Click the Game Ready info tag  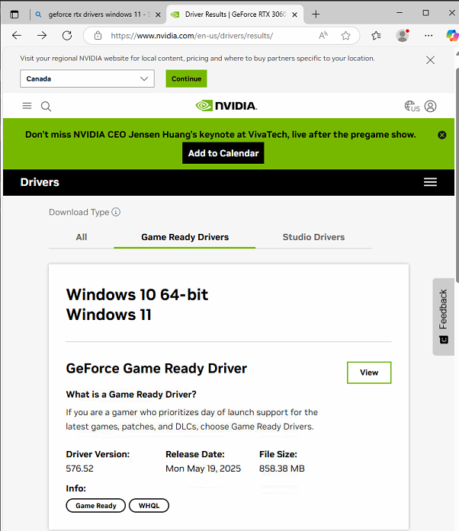tap(95, 506)
